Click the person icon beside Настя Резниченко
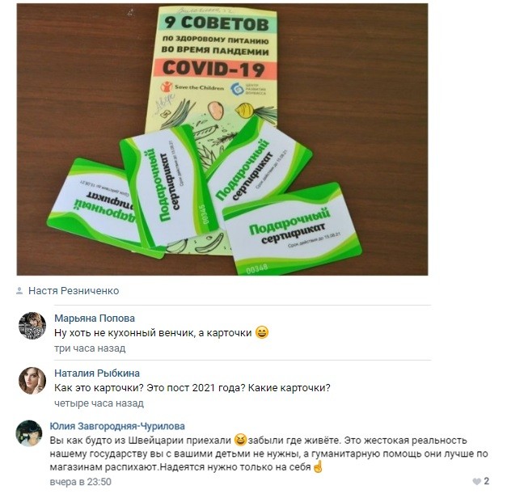Image resolution: width=507 pixels, height=502 pixels. click(19, 290)
